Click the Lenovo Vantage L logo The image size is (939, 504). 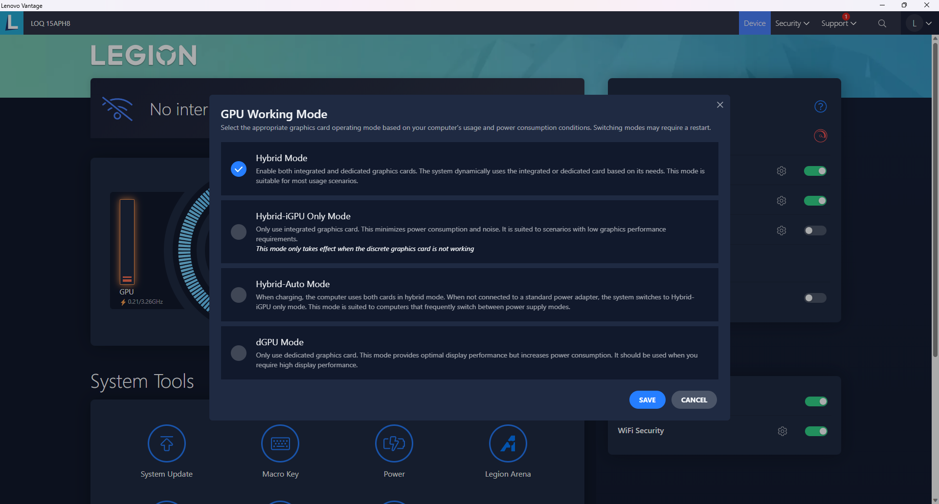click(12, 23)
